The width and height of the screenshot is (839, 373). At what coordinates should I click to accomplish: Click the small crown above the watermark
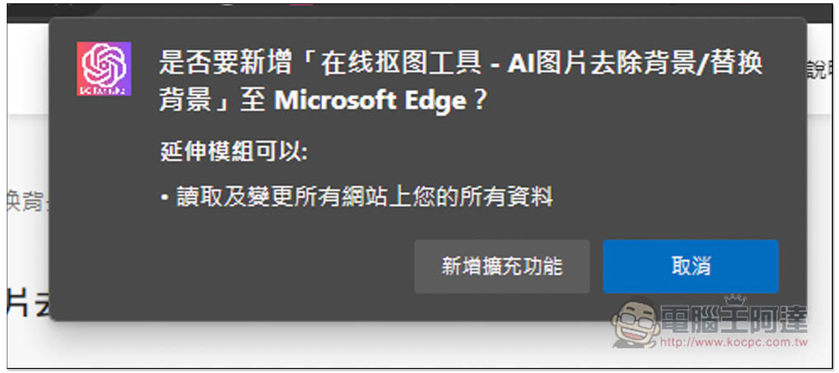[x=734, y=300]
